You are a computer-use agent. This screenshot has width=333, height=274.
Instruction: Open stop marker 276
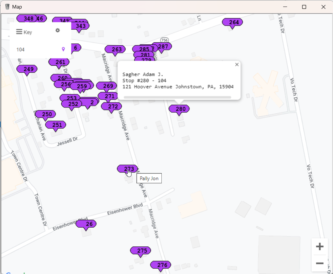[x=161, y=265]
